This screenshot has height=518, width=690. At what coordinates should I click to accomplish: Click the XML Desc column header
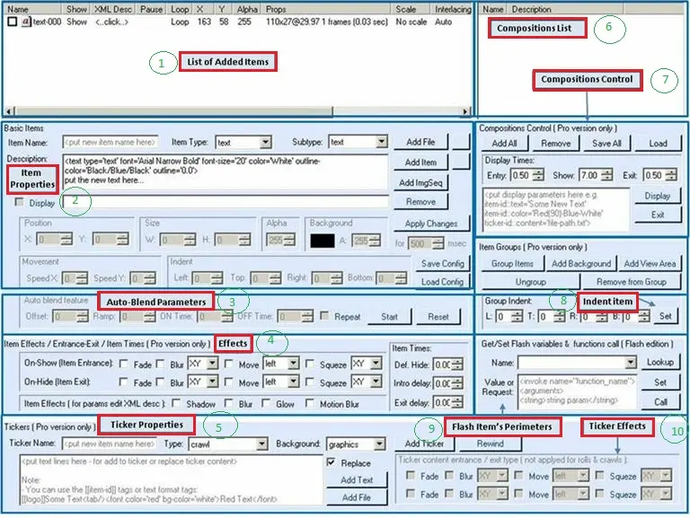111,9
